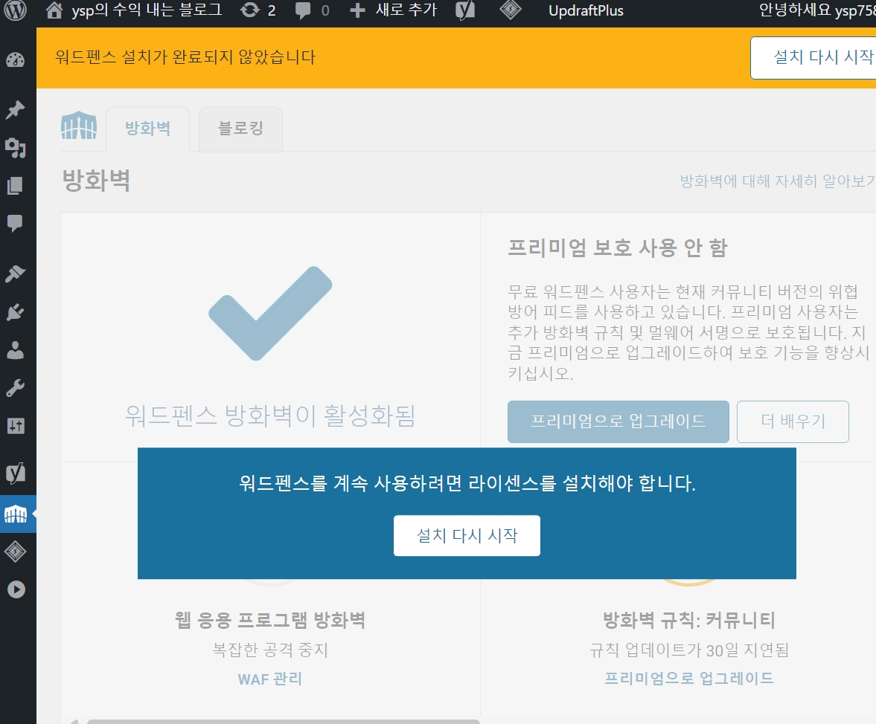Click the 프리미엄으로 업그레이드 blue button

point(618,421)
